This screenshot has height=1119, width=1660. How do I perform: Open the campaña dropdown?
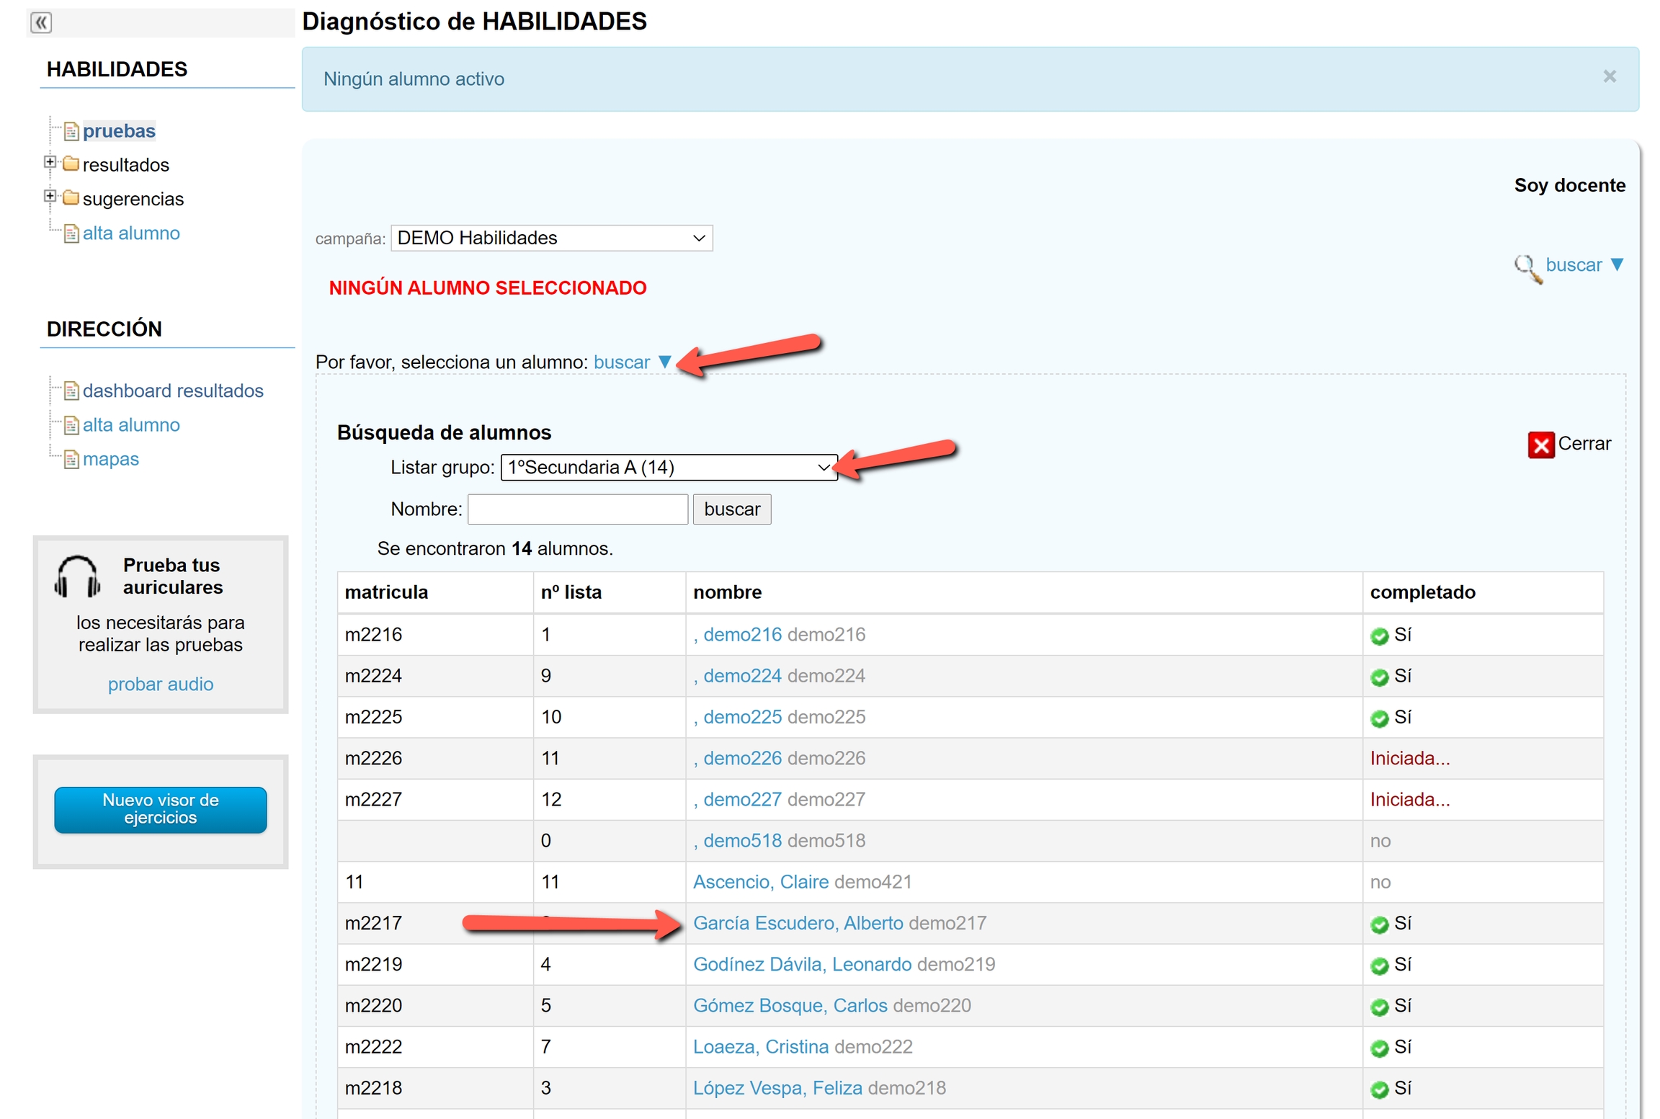[x=551, y=238]
